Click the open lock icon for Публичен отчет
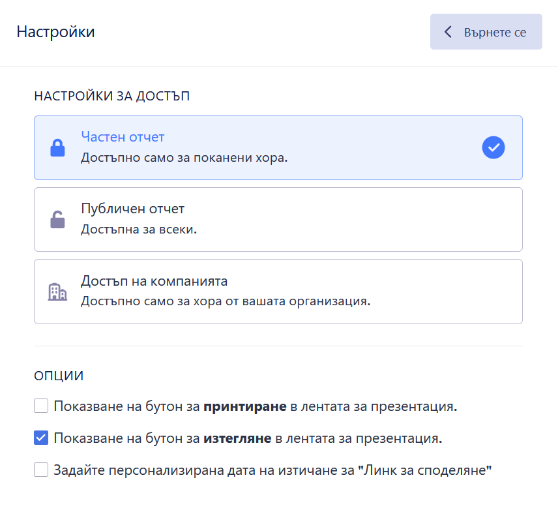 click(x=58, y=220)
